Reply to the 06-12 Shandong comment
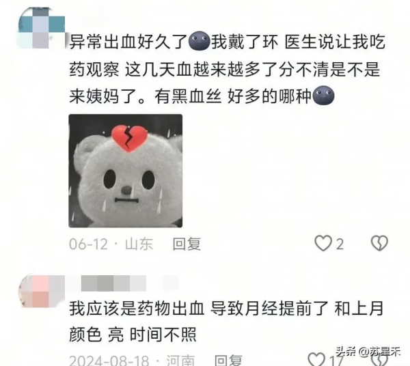410x366 pixels. click(x=187, y=244)
